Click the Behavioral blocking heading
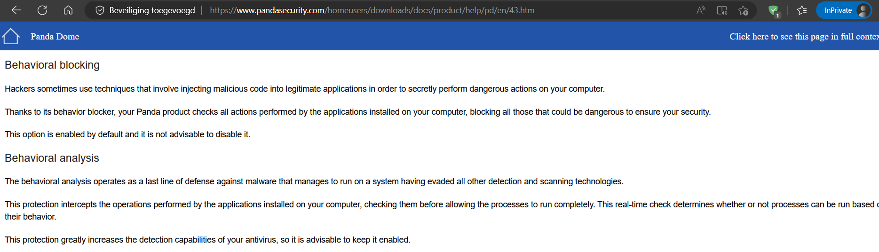Image resolution: width=879 pixels, height=252 pixels. 52,65
